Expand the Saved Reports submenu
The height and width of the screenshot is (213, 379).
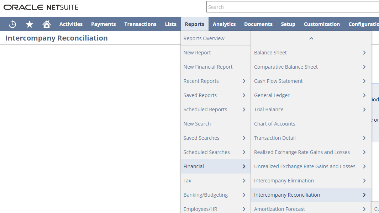pyautogui.click(x=244, y=95)
